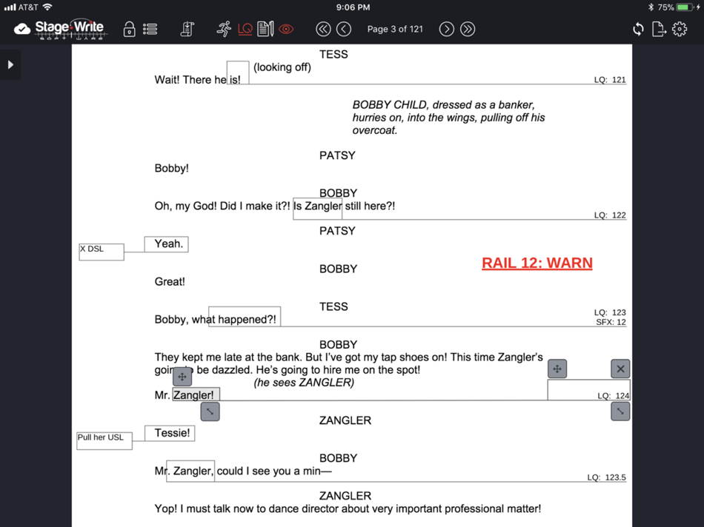Tap the highlighted Zangler! word box

tap(196, 395)
